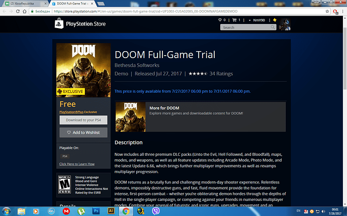Expand the NmY90 account dropdown

257,20
